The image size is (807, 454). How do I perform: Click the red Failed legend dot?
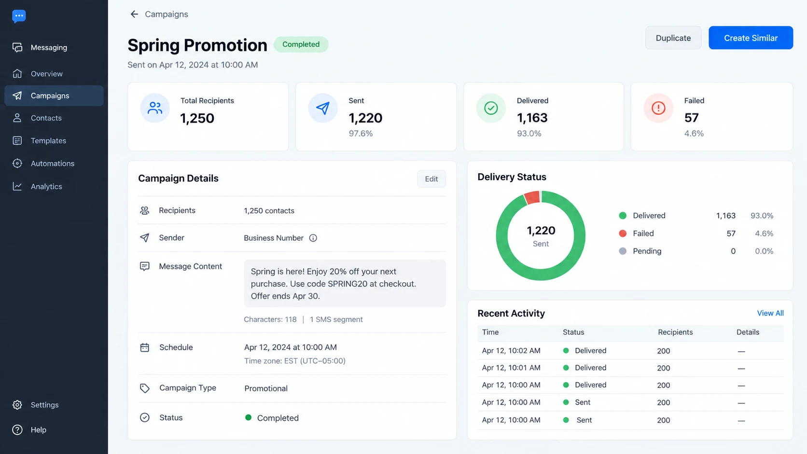click(623, 234)
